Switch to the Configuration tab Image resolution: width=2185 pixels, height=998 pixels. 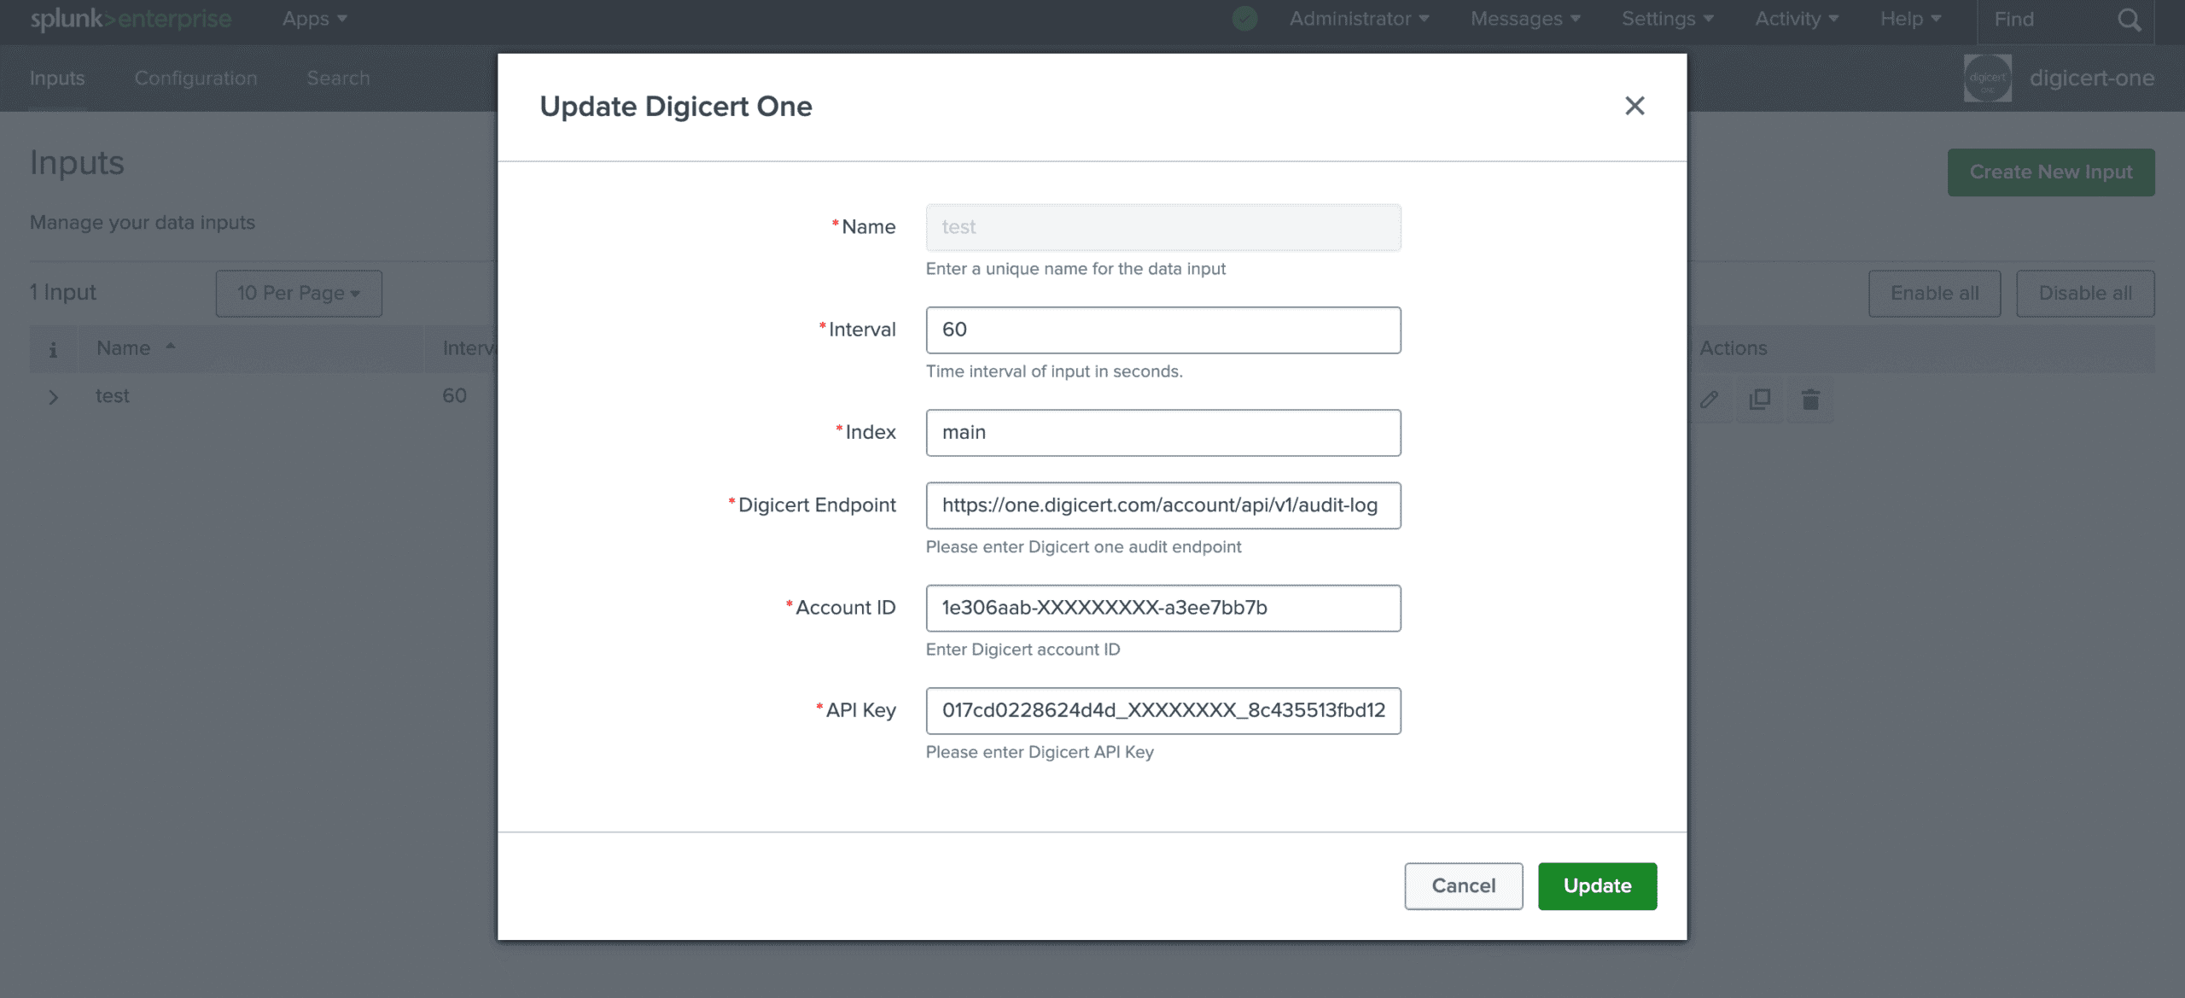point(195,78)
